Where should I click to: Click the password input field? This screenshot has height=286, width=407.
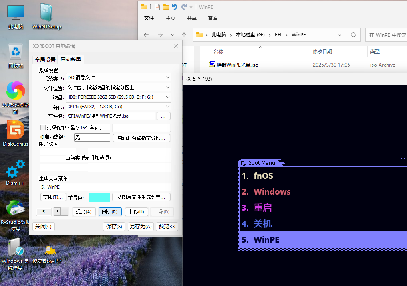[141, 128]
